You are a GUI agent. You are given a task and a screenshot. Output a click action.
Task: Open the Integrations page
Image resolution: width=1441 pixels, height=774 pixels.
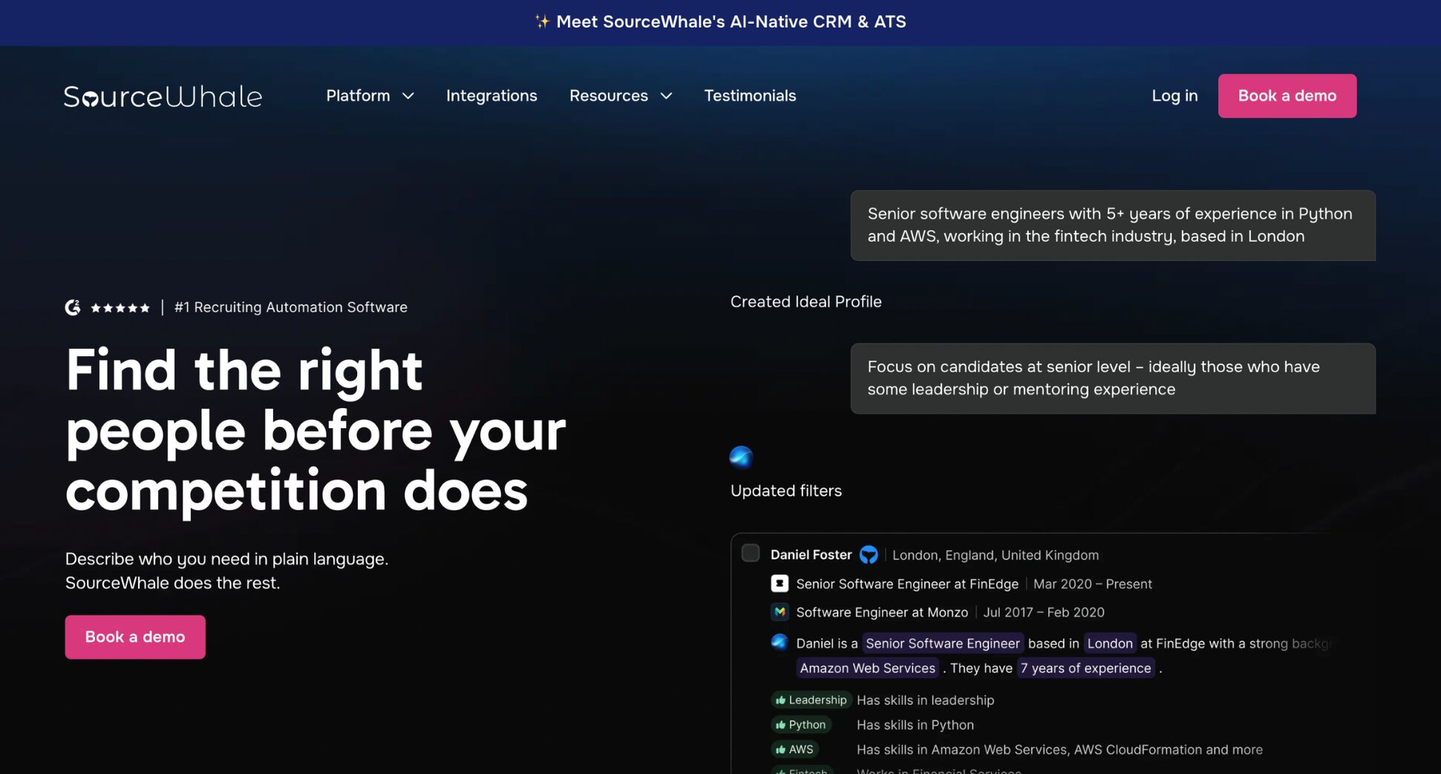(x=491, y=96)
